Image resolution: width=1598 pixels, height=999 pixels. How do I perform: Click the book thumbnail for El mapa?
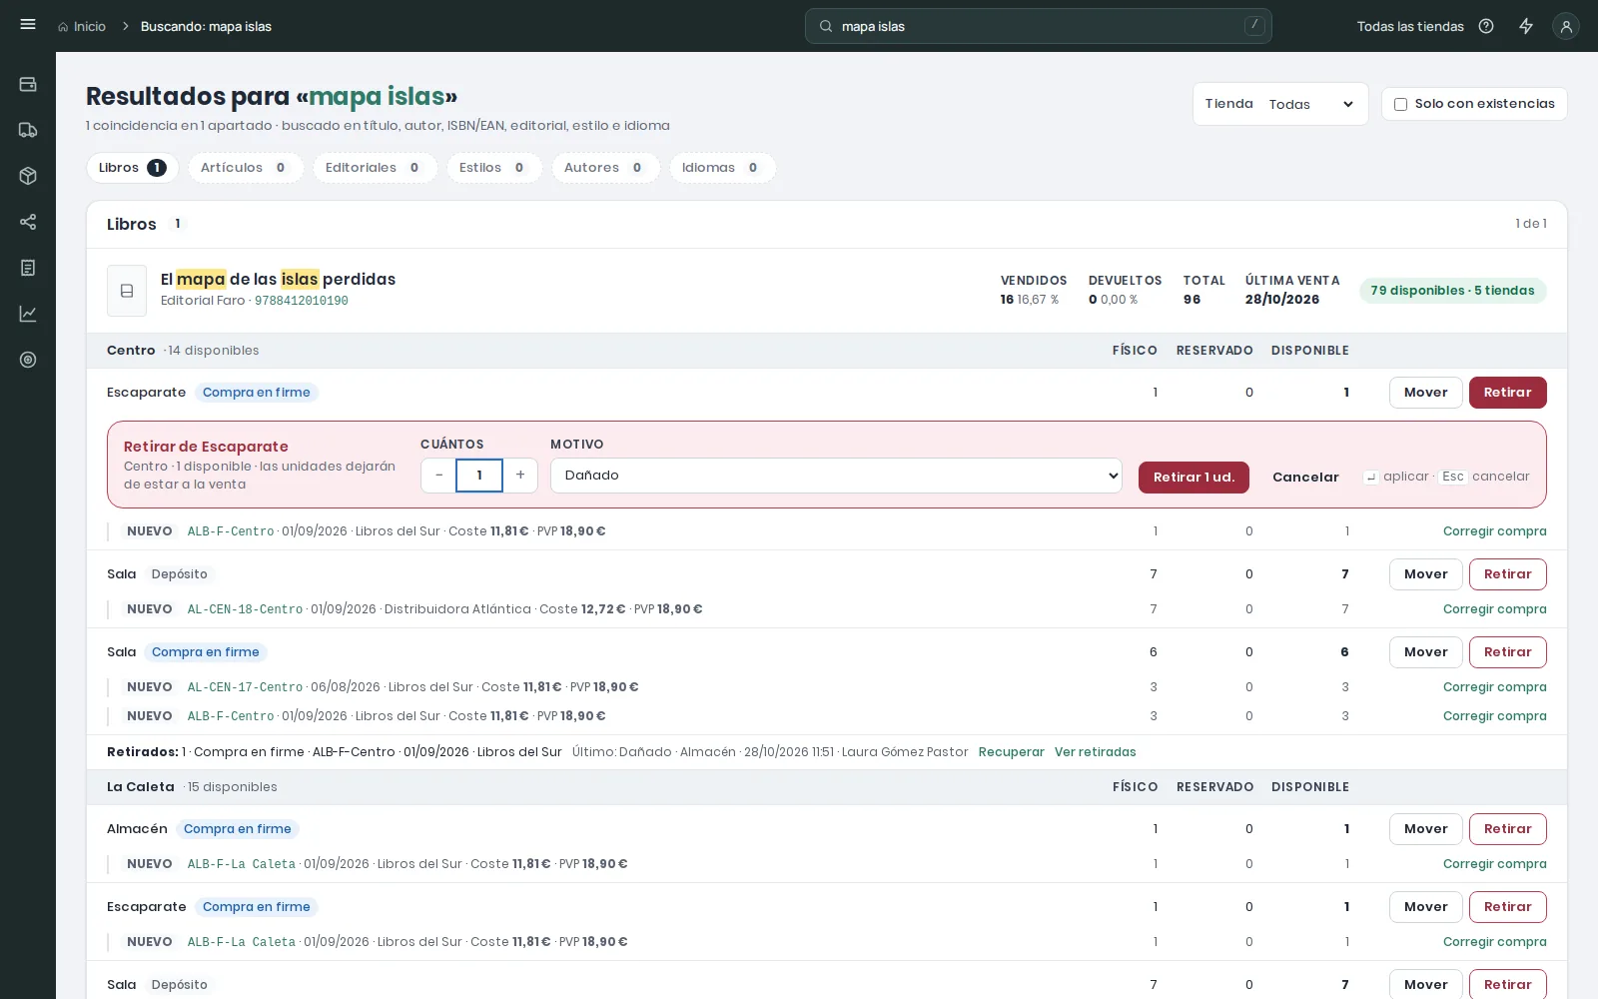pyautogui.click(x=127, y=291)
